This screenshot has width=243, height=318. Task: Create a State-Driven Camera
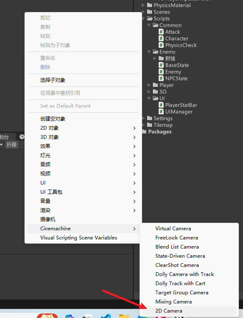click(x=189, y=256)
